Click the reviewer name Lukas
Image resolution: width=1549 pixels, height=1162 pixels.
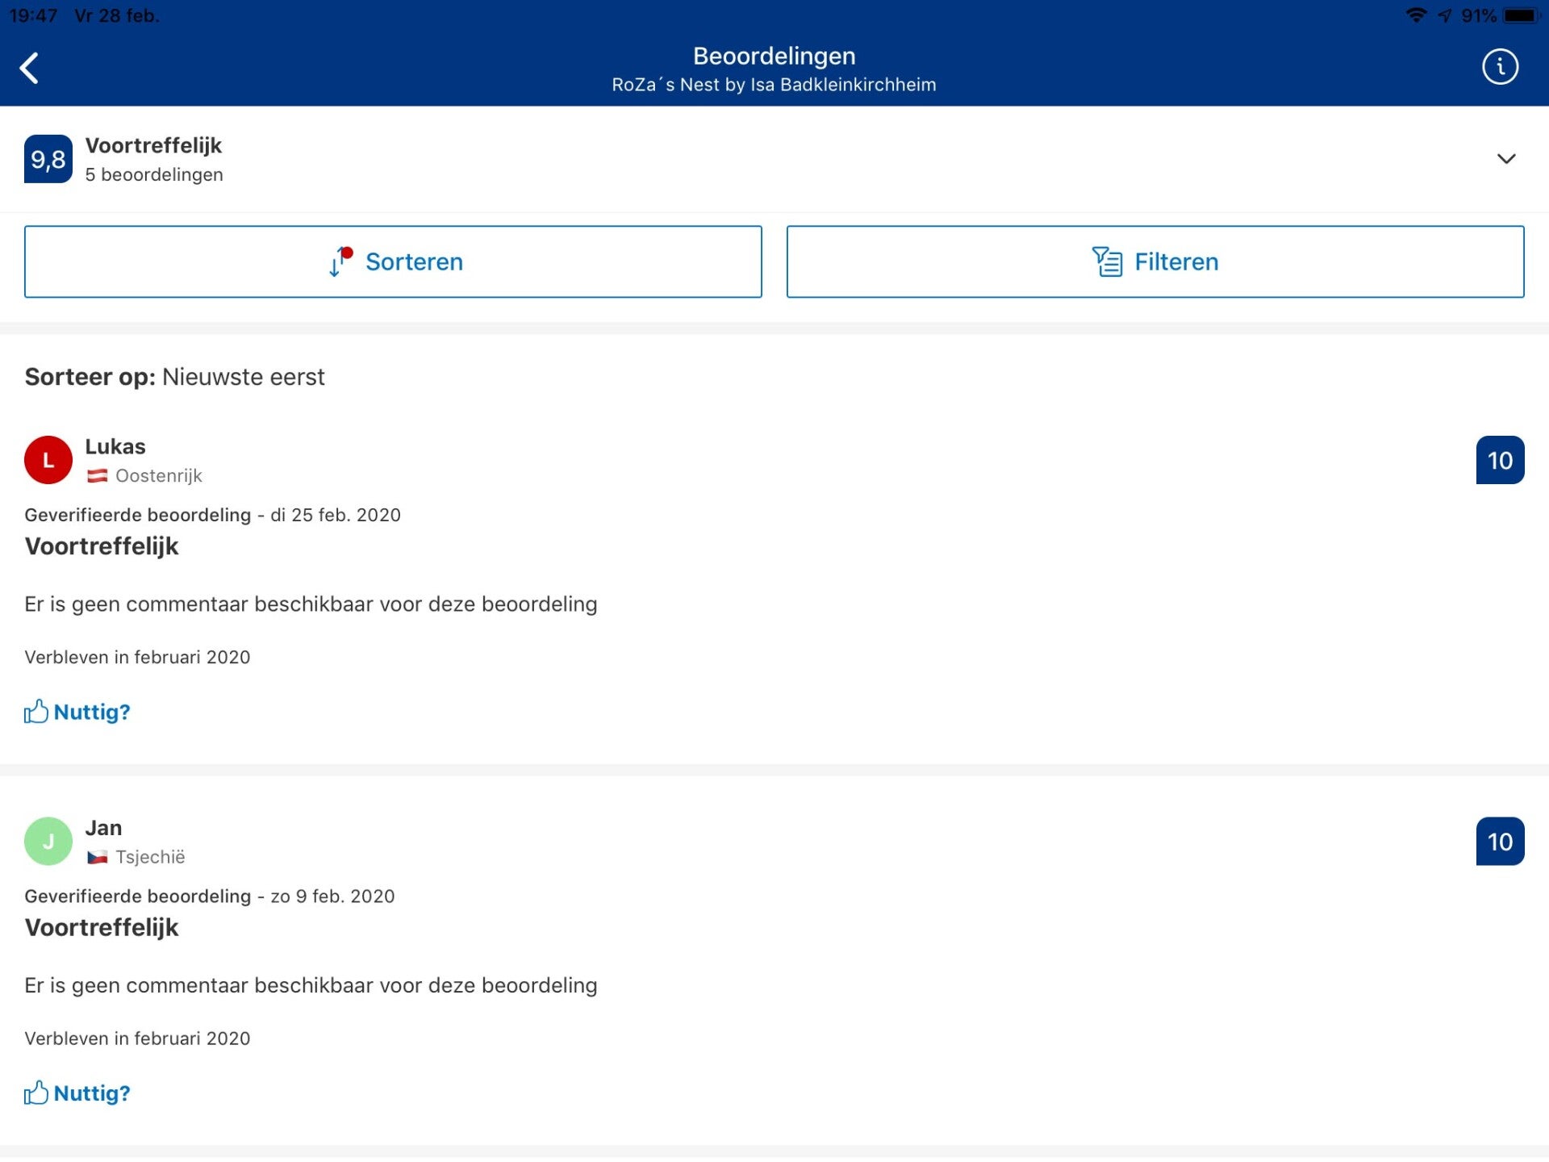[115, 447]
